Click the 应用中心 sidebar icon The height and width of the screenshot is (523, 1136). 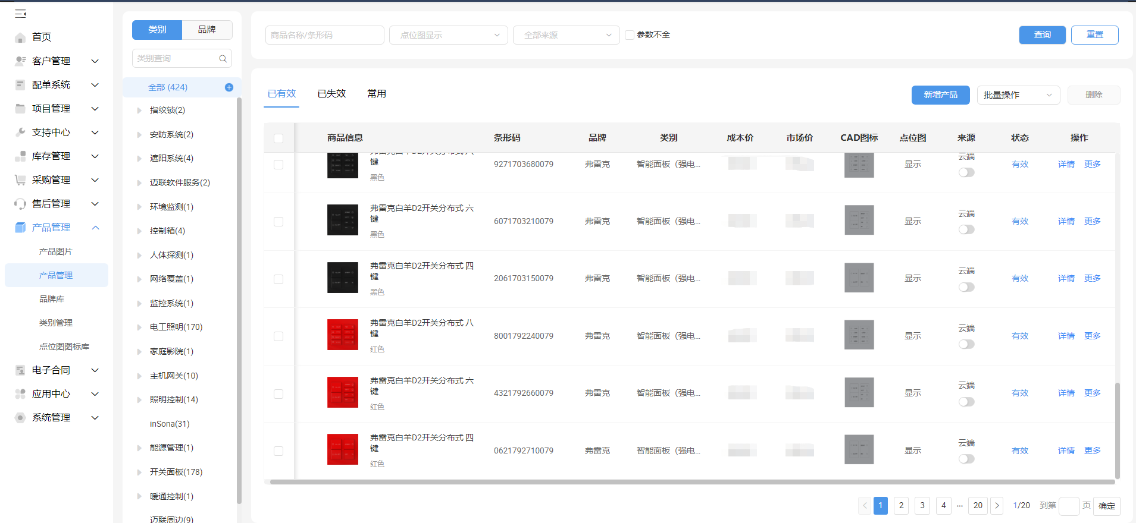coord(20,393)
